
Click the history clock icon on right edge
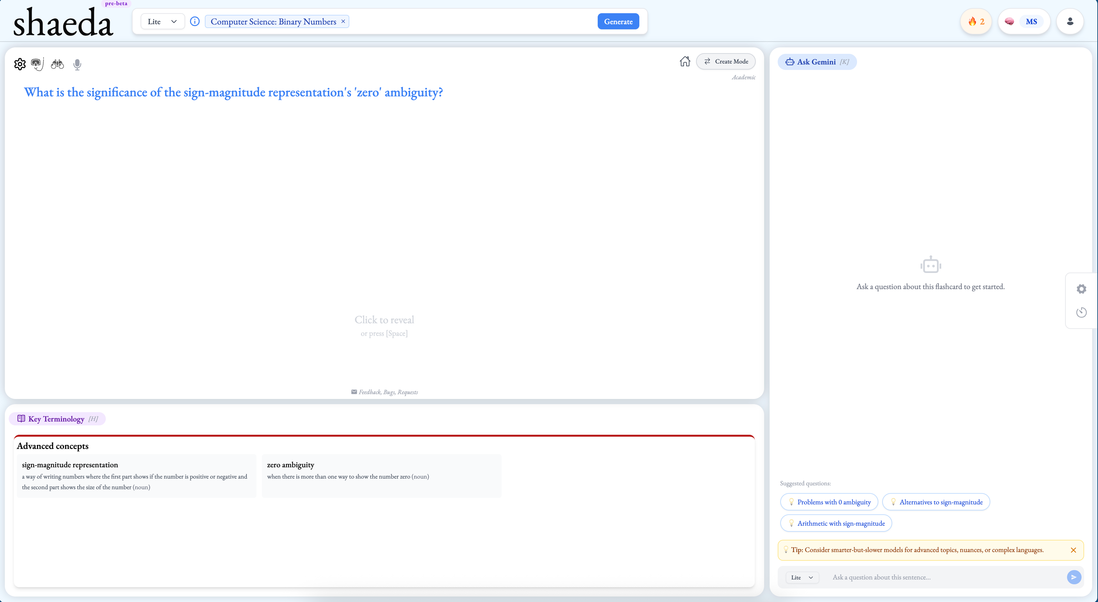click(x=1081, y=313)
